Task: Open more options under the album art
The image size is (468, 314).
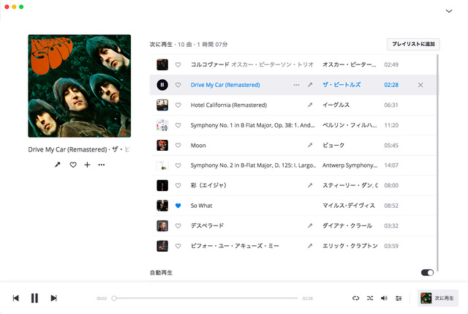Action: pos(102,165)
